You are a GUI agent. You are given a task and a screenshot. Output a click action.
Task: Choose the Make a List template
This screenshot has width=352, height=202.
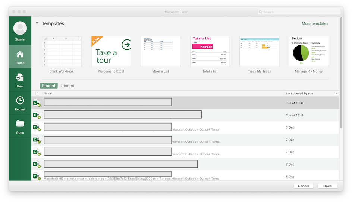[x=160, y=54]
